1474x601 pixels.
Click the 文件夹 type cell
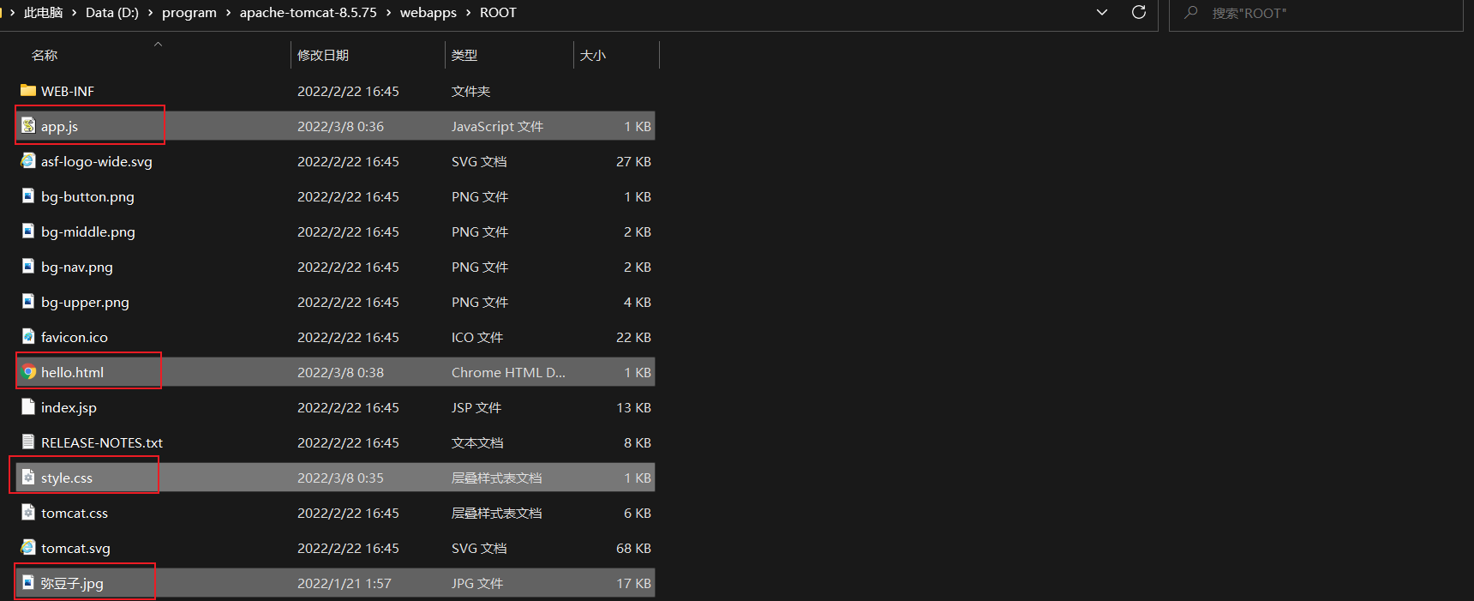[470, 91]
